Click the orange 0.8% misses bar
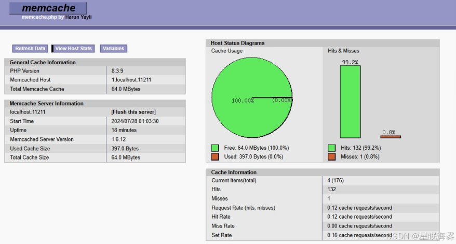This screenshot has width=456, height=244. 391,137
